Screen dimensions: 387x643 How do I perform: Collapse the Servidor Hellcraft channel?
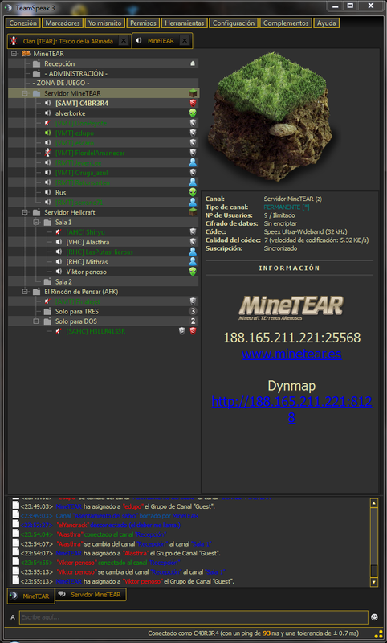(x=26, y=212)
